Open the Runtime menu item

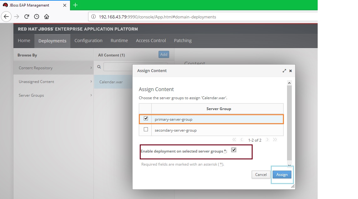click(x=119, y=41)
